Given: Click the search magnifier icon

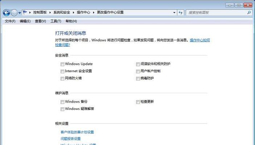Looking at the screenshot, I should click(249, 13).
